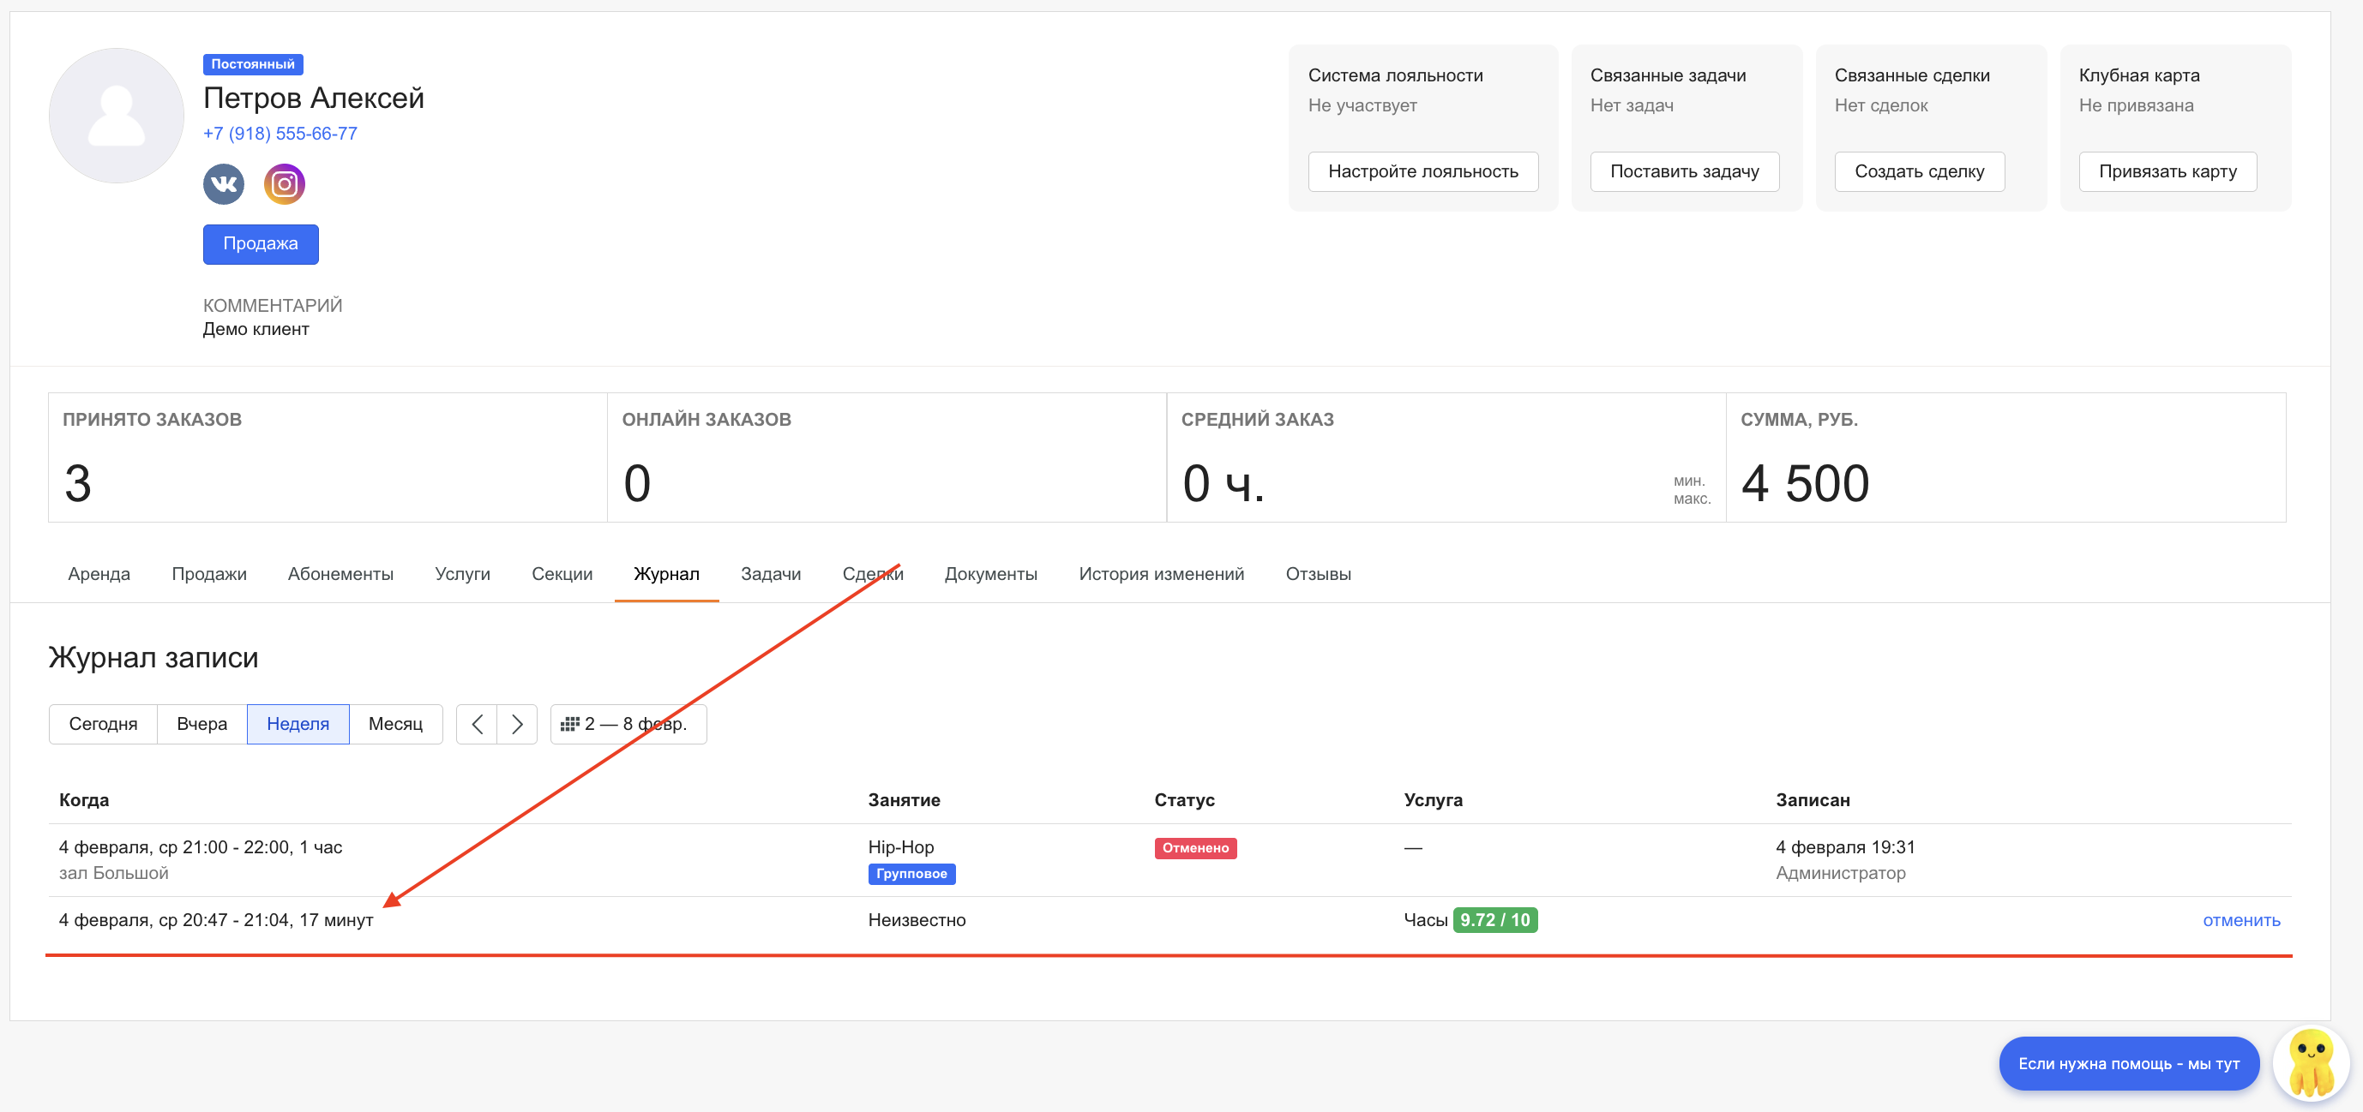Click the отменить link
The width and height of the screenshot is (2363, 1112).
(2240, 920)
